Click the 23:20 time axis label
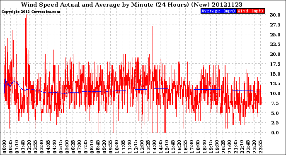Viewport: 286px width, 155px height. [254, 147]
